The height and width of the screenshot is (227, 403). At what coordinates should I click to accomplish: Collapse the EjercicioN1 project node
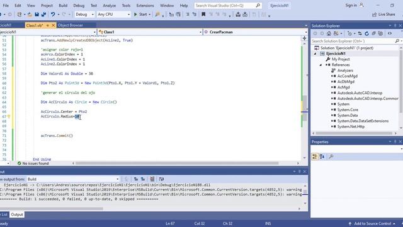[x=315, y=54]
